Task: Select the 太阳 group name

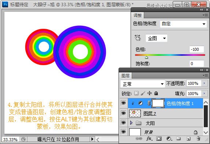Action: click(x=150, y=123)
